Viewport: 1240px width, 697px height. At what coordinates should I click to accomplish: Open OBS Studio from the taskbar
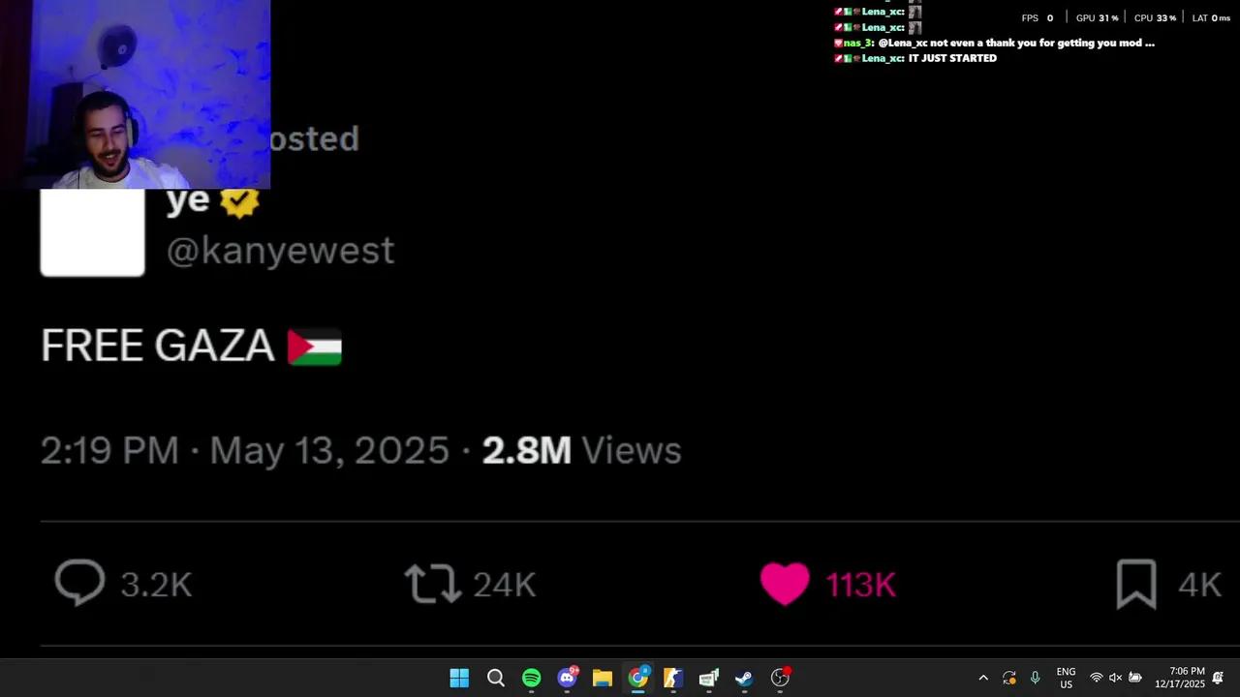(x=780, y=678)
